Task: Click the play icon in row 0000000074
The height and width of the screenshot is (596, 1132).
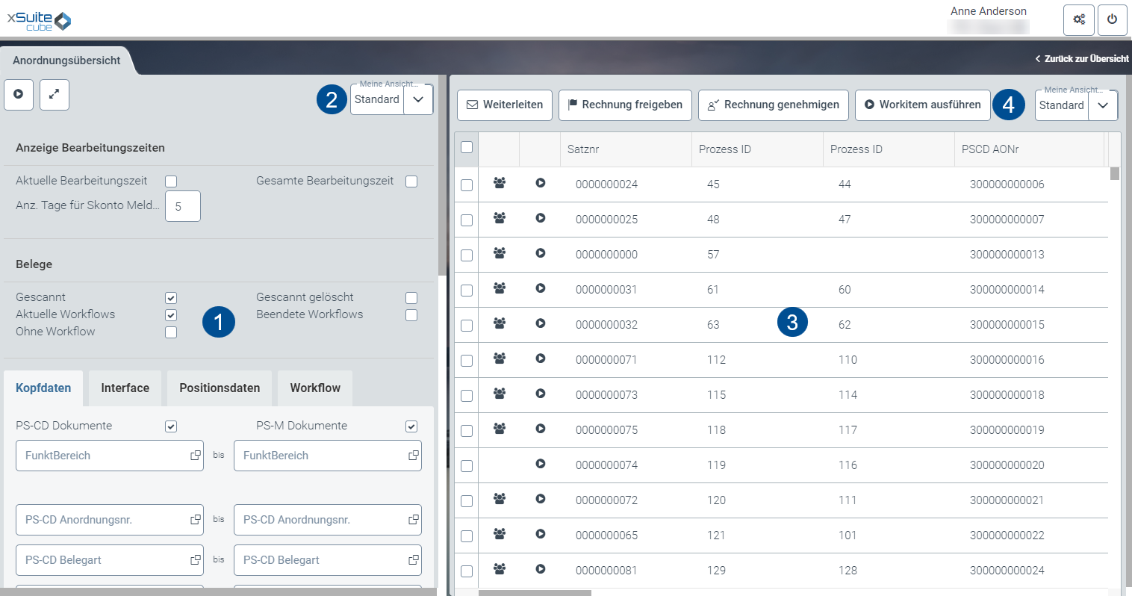Action: 541,464
